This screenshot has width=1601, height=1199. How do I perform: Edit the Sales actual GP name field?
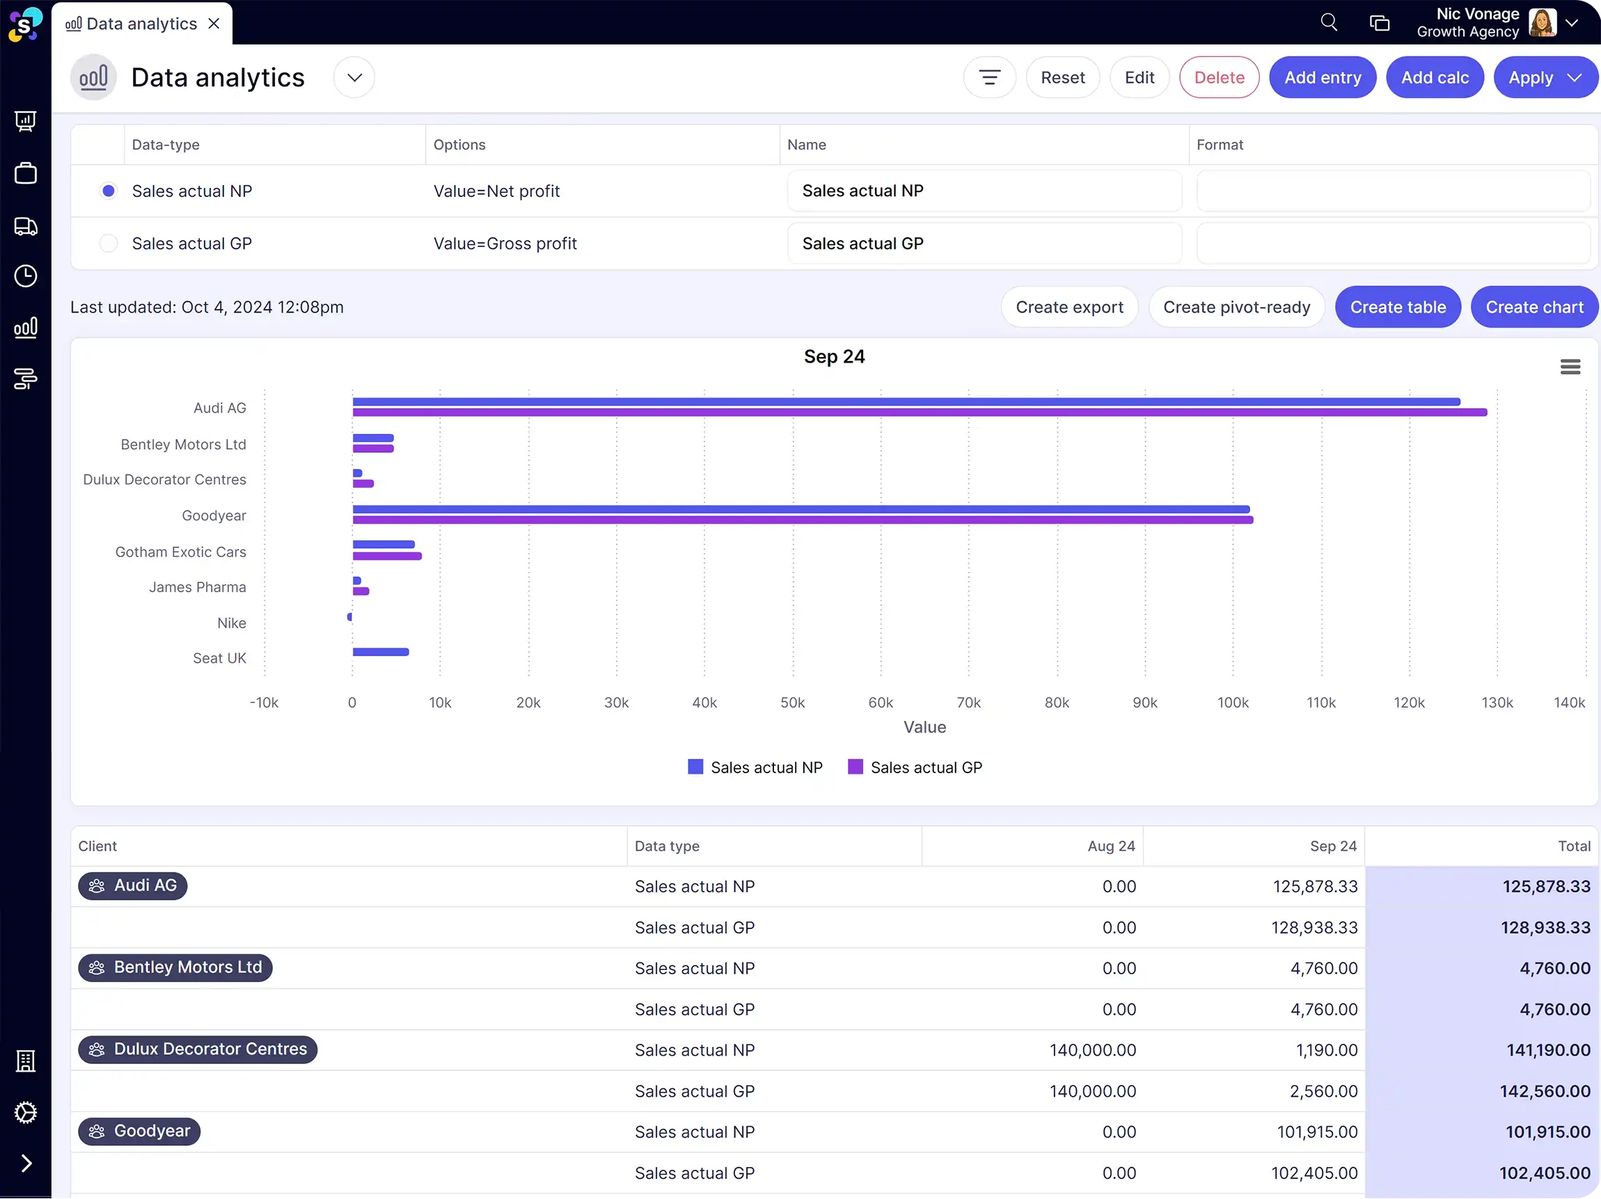pos(984,244)
